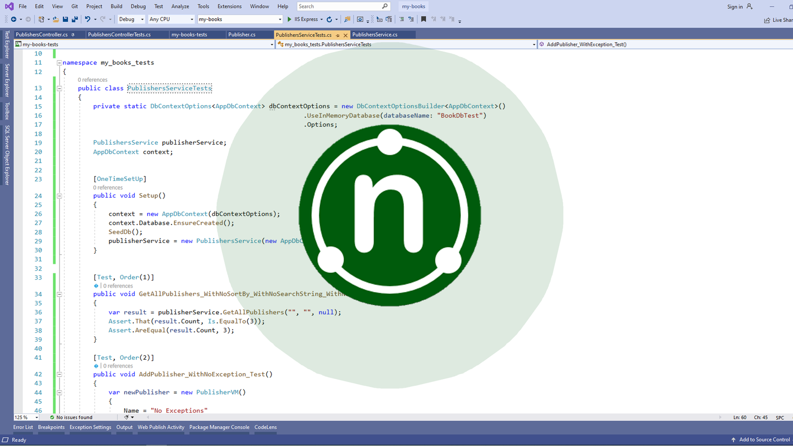Click the status bar window icon
This screenshot has height=446, width=793.
pos(5,440)
